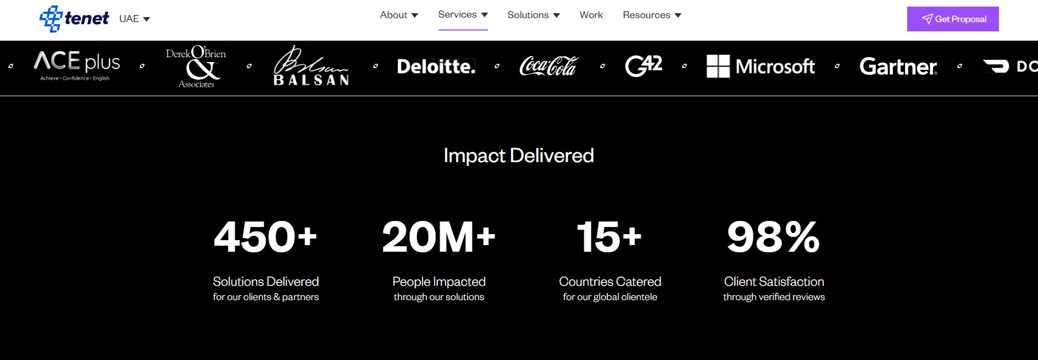Click the Microsoft logo
1038x360 pixels.
(761, 67)
